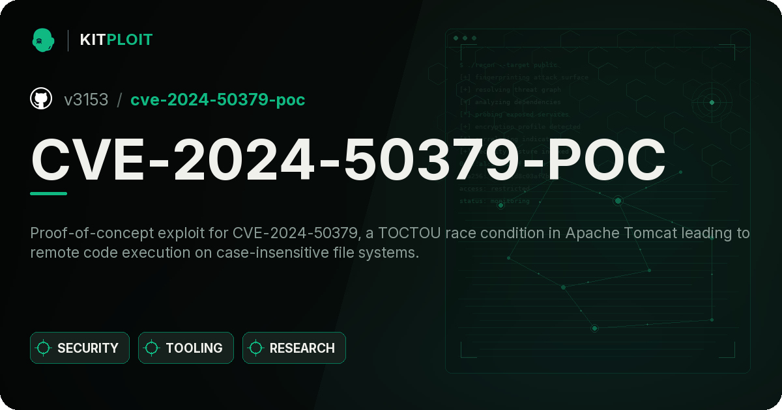782x410 pixels.
Task: Click the KITPLOIT brand name
Action: point(116,40)
